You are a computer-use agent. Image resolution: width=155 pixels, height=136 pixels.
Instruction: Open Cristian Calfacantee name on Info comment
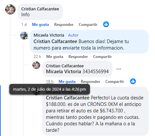(40, 9)
